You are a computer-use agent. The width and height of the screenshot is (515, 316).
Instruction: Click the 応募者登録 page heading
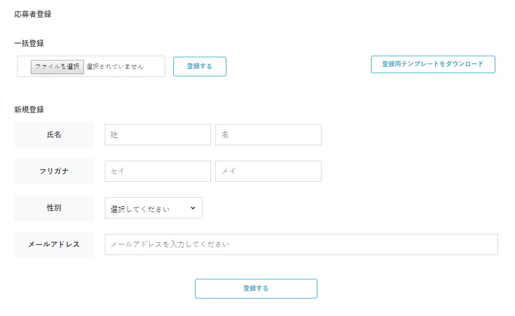tap(33, 14)
